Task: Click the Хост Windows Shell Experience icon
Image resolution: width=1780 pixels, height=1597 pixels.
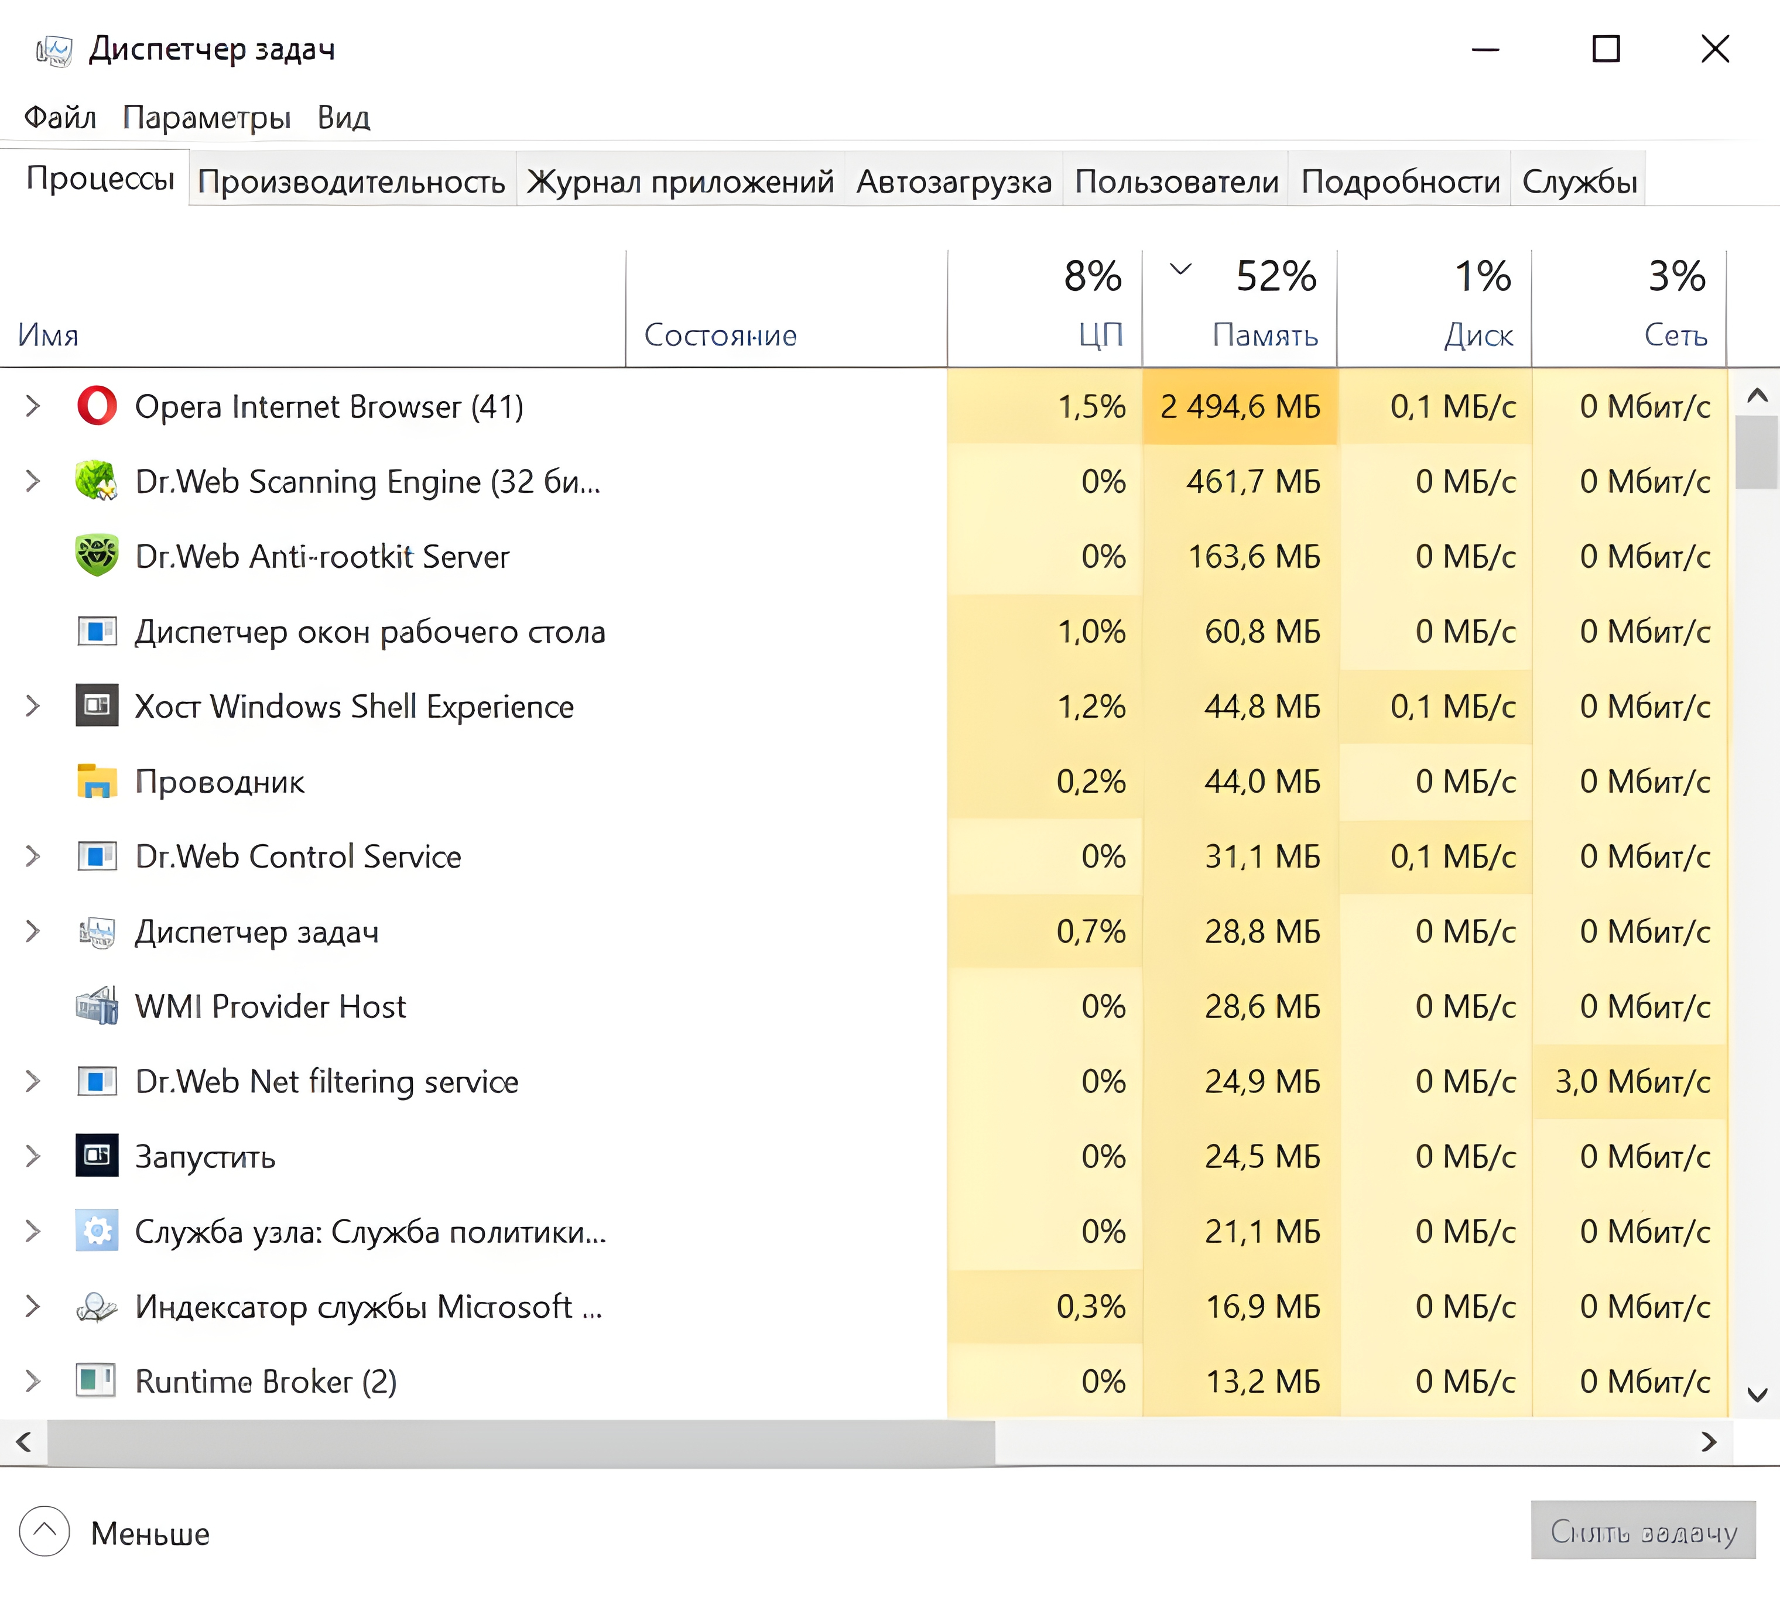Action: (x=97, y=705)
